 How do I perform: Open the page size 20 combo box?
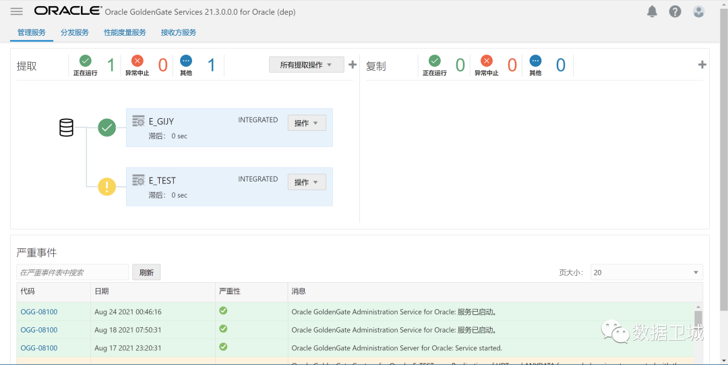click(x=646, y=273)
